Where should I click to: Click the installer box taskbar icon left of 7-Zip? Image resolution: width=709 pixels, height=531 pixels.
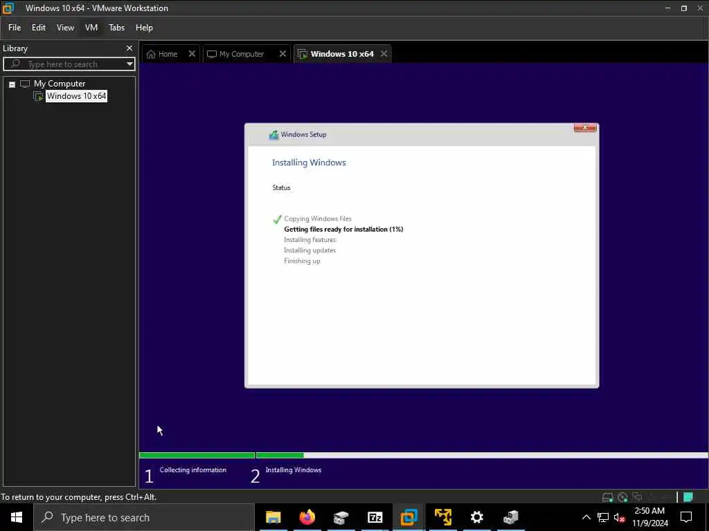coord(341,517)
